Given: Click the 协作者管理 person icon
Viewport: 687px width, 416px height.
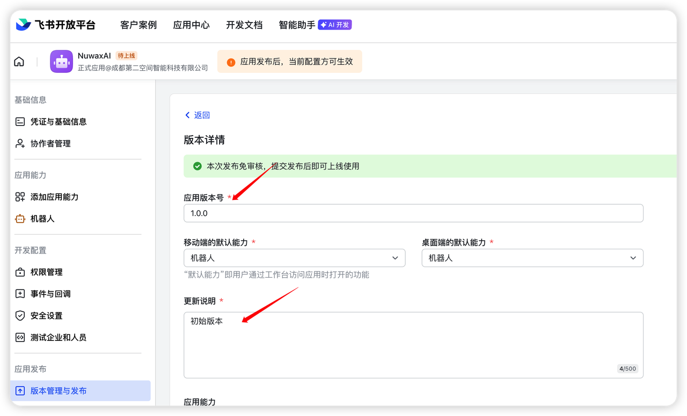Looking at the screenshot, I should tap(20, 144).
